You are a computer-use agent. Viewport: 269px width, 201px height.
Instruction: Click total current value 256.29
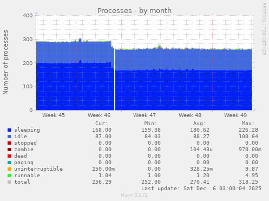pos(102,182)
